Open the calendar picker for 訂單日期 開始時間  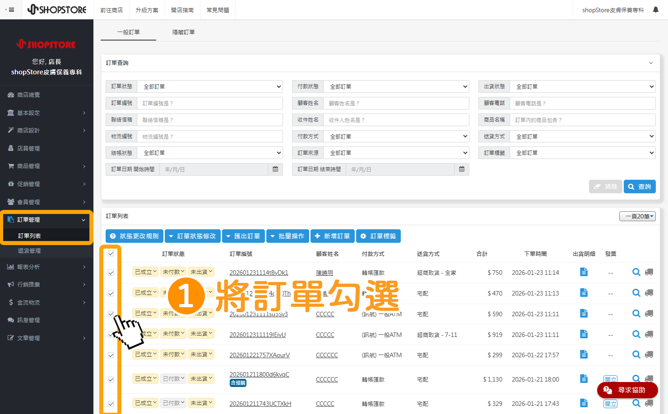[x=275, y=169]
